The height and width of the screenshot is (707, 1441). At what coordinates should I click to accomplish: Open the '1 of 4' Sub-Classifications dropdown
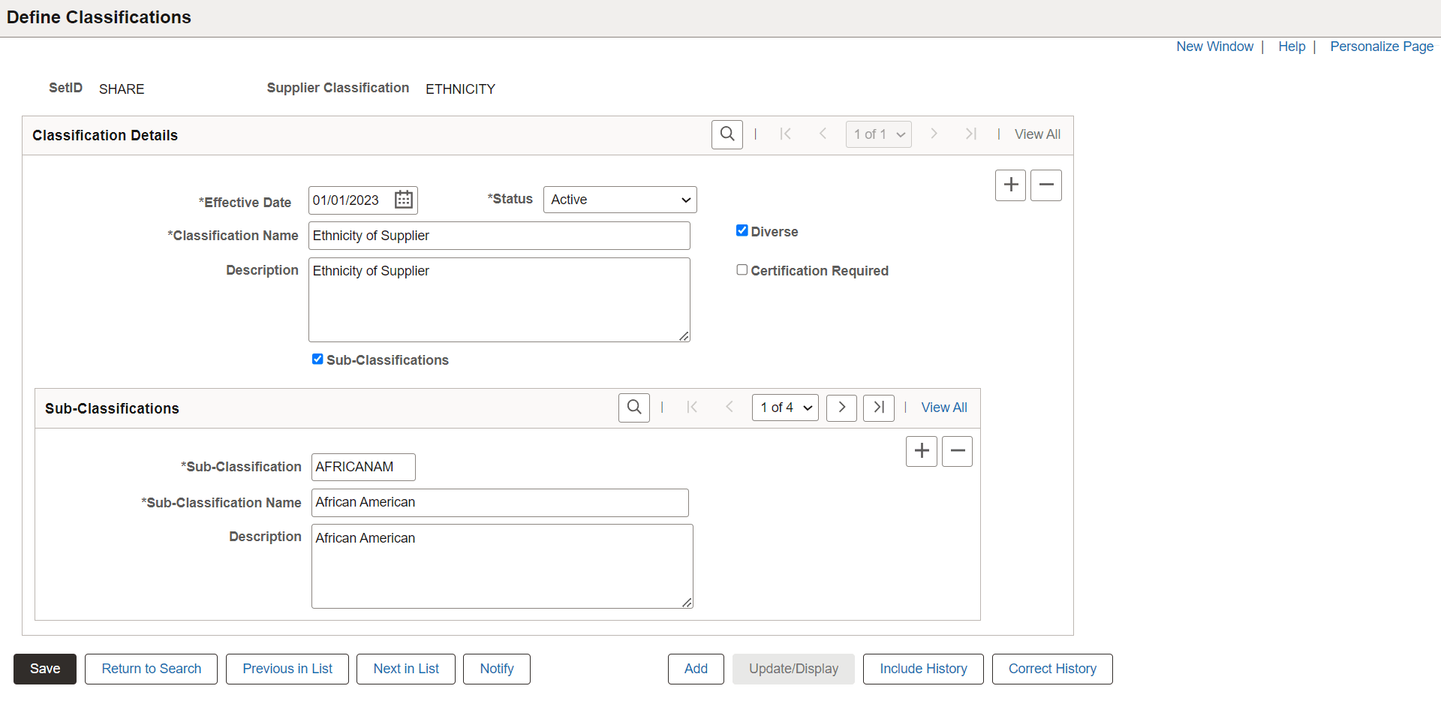point(784,408)
